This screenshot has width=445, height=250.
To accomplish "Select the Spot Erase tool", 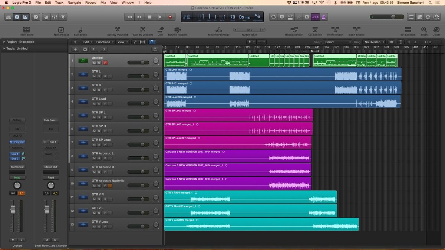I will tap(80, 30).
